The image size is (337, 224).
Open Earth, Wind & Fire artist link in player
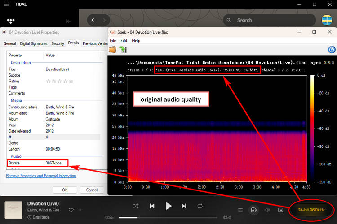[x=43, y=210]
